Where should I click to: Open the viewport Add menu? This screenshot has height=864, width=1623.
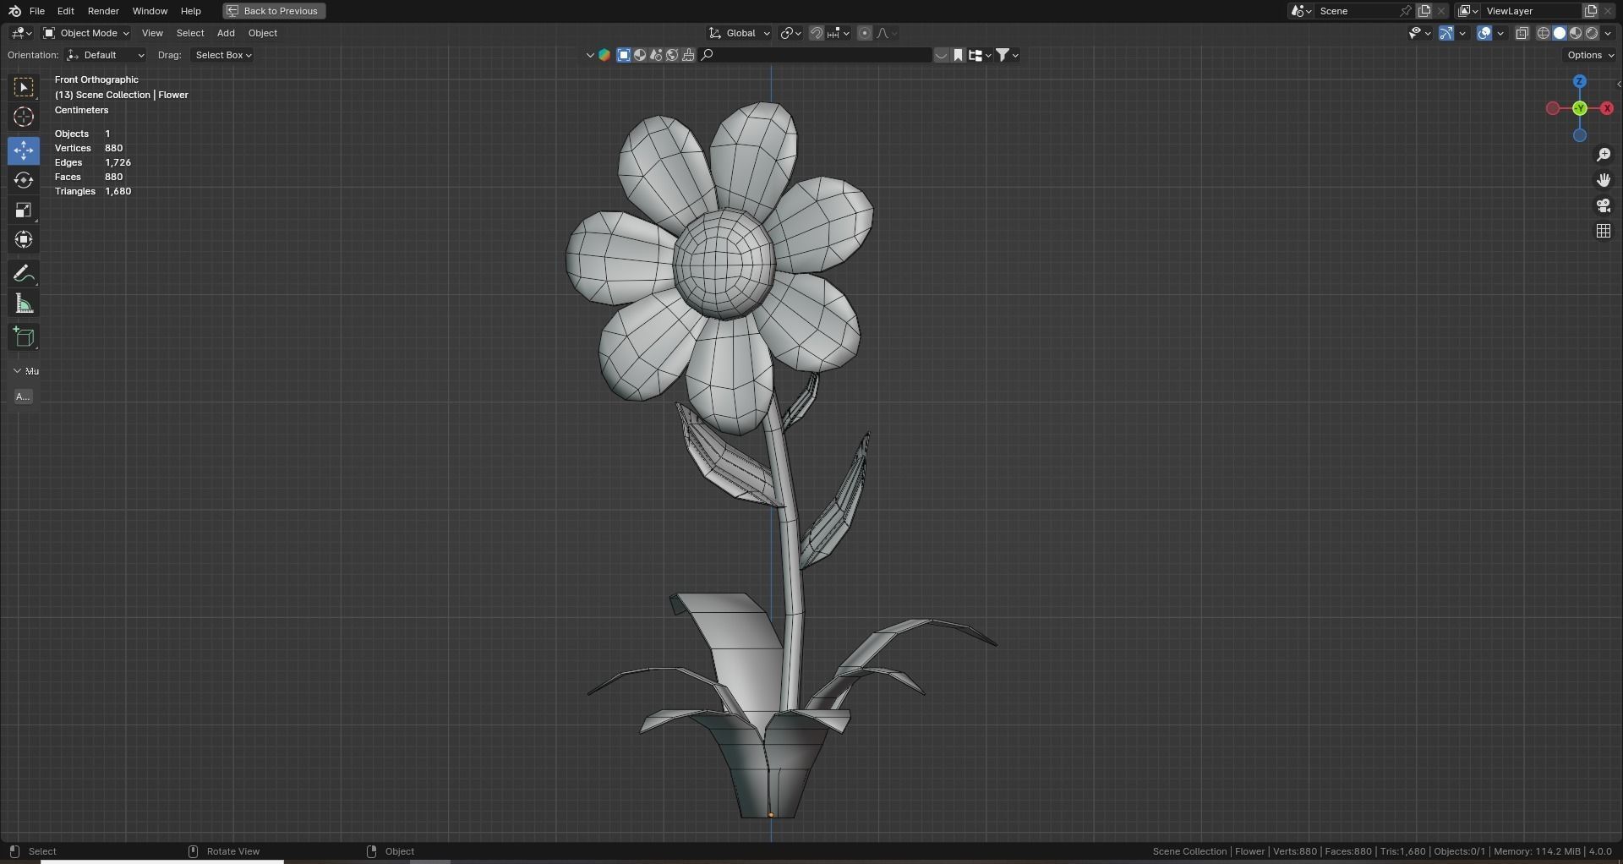226,33
